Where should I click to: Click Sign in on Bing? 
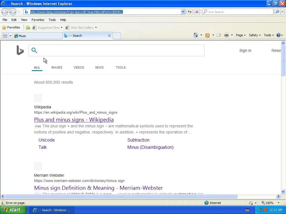click(x=245, y=51)
